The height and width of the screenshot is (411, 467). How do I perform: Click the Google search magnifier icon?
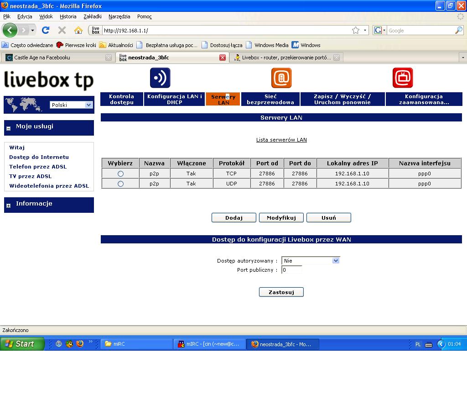[459, 31]
